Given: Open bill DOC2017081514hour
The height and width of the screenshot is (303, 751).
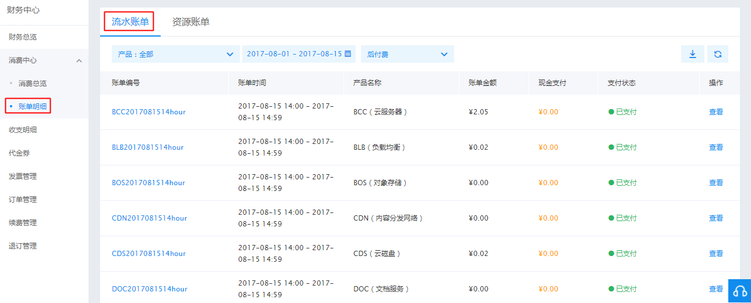Looking at the screenshot, I should (150, 289).
